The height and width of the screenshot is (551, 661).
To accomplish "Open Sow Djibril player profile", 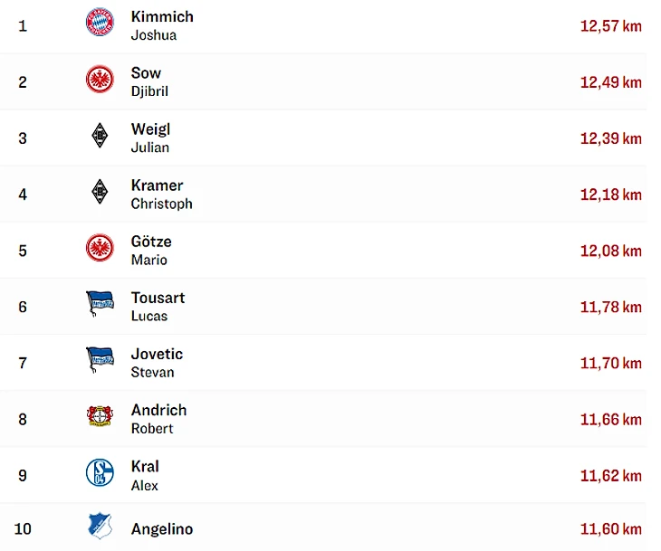I will coord(149,81).
